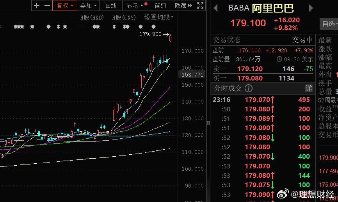Select the 画线 drawing tool
The width and height of the screenshot is (338, 202).
click(x=111, y=5)
